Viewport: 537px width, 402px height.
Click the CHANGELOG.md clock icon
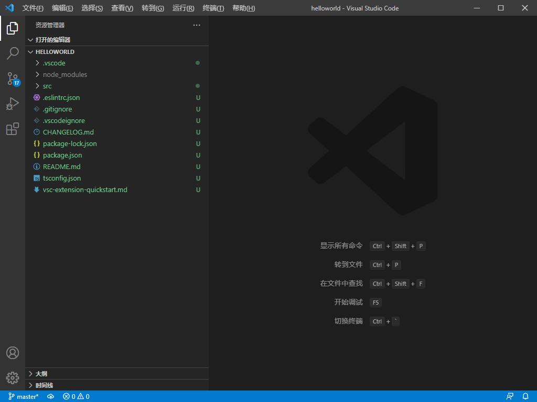click(x=37, y=132)
